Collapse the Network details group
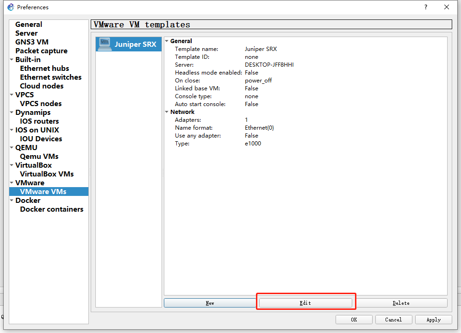The height and width of the screenshot is (333, 461). [x=167, y=112]
